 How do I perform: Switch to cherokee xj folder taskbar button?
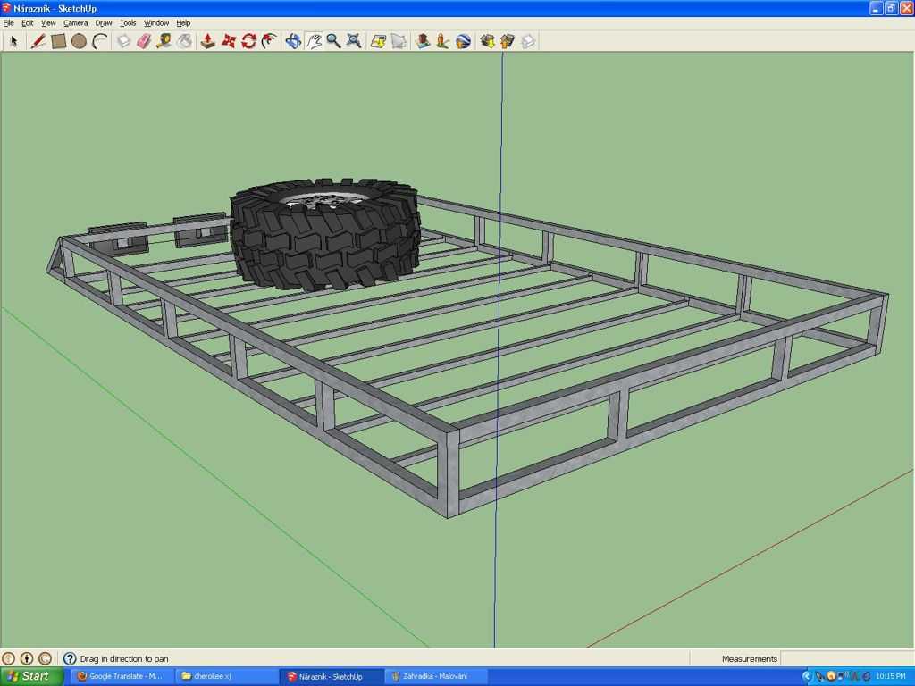coord(226,677)
